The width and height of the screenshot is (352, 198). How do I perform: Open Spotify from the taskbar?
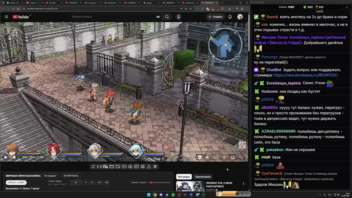point(173,195)
